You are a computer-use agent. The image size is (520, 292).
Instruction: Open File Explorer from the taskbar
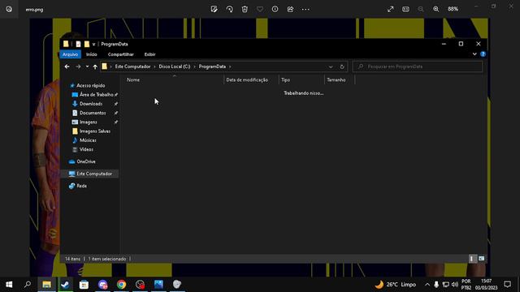pyautogui.click(x=46, y=285)
